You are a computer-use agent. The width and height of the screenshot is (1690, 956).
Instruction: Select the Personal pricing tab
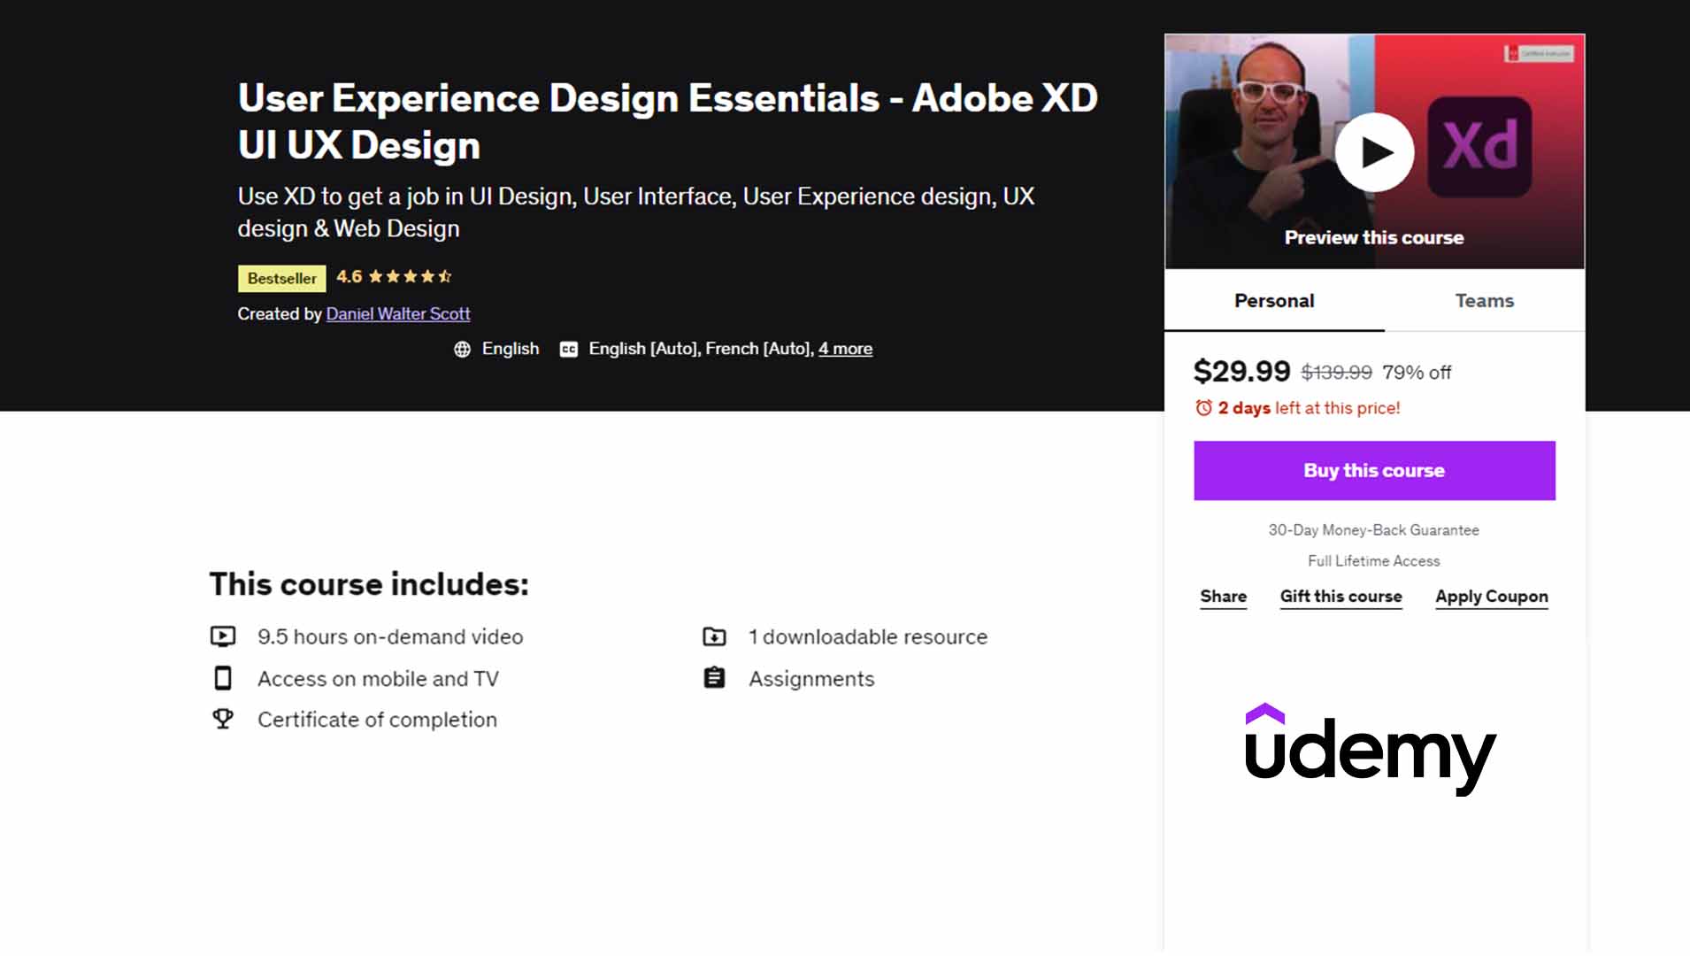pyautogui.click(x=1273, y=300)
